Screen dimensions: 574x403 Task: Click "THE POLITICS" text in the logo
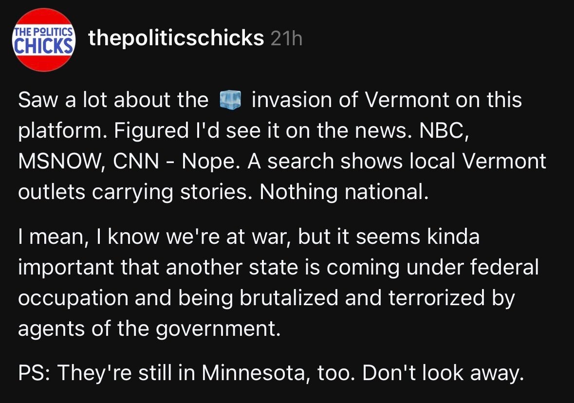(44, 32)
